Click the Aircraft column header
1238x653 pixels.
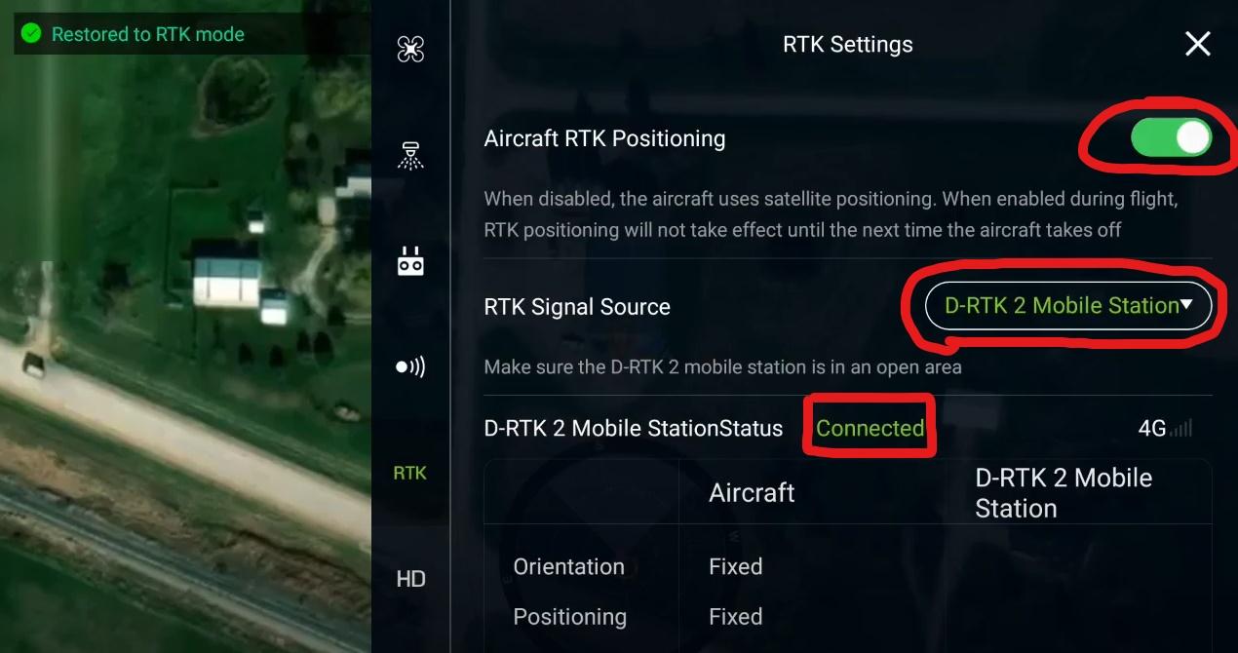click(x=752, y=493)
